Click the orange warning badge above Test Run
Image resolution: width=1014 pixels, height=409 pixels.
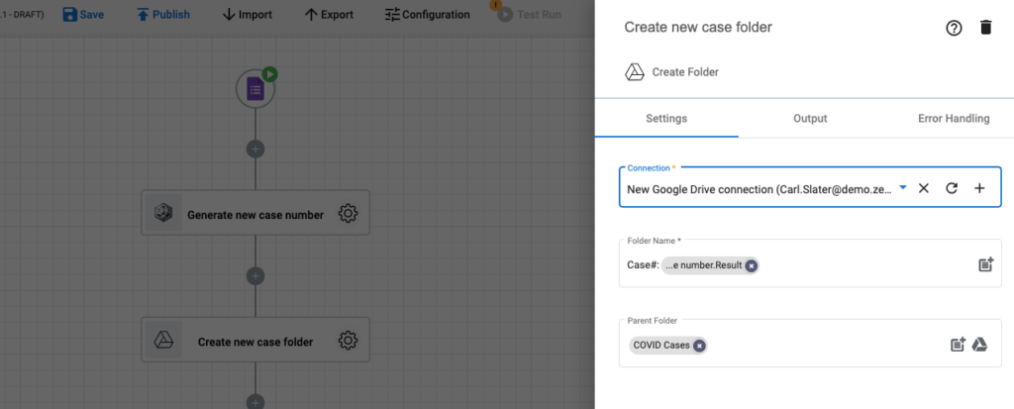click(x=496, y=5)
